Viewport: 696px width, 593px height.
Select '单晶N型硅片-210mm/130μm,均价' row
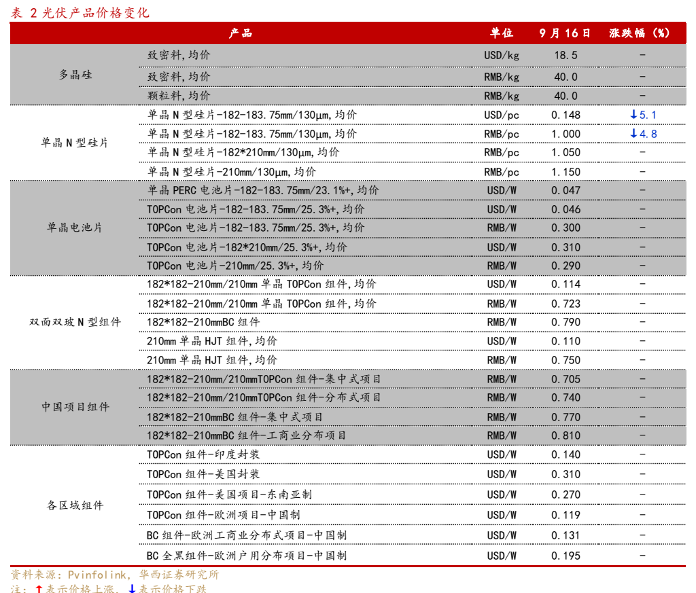[232, 172]
